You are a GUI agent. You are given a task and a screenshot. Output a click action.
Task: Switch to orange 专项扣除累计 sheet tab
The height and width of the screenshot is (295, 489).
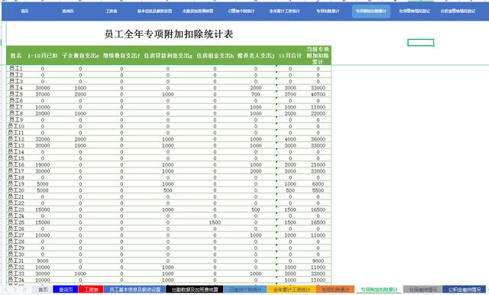335,290
